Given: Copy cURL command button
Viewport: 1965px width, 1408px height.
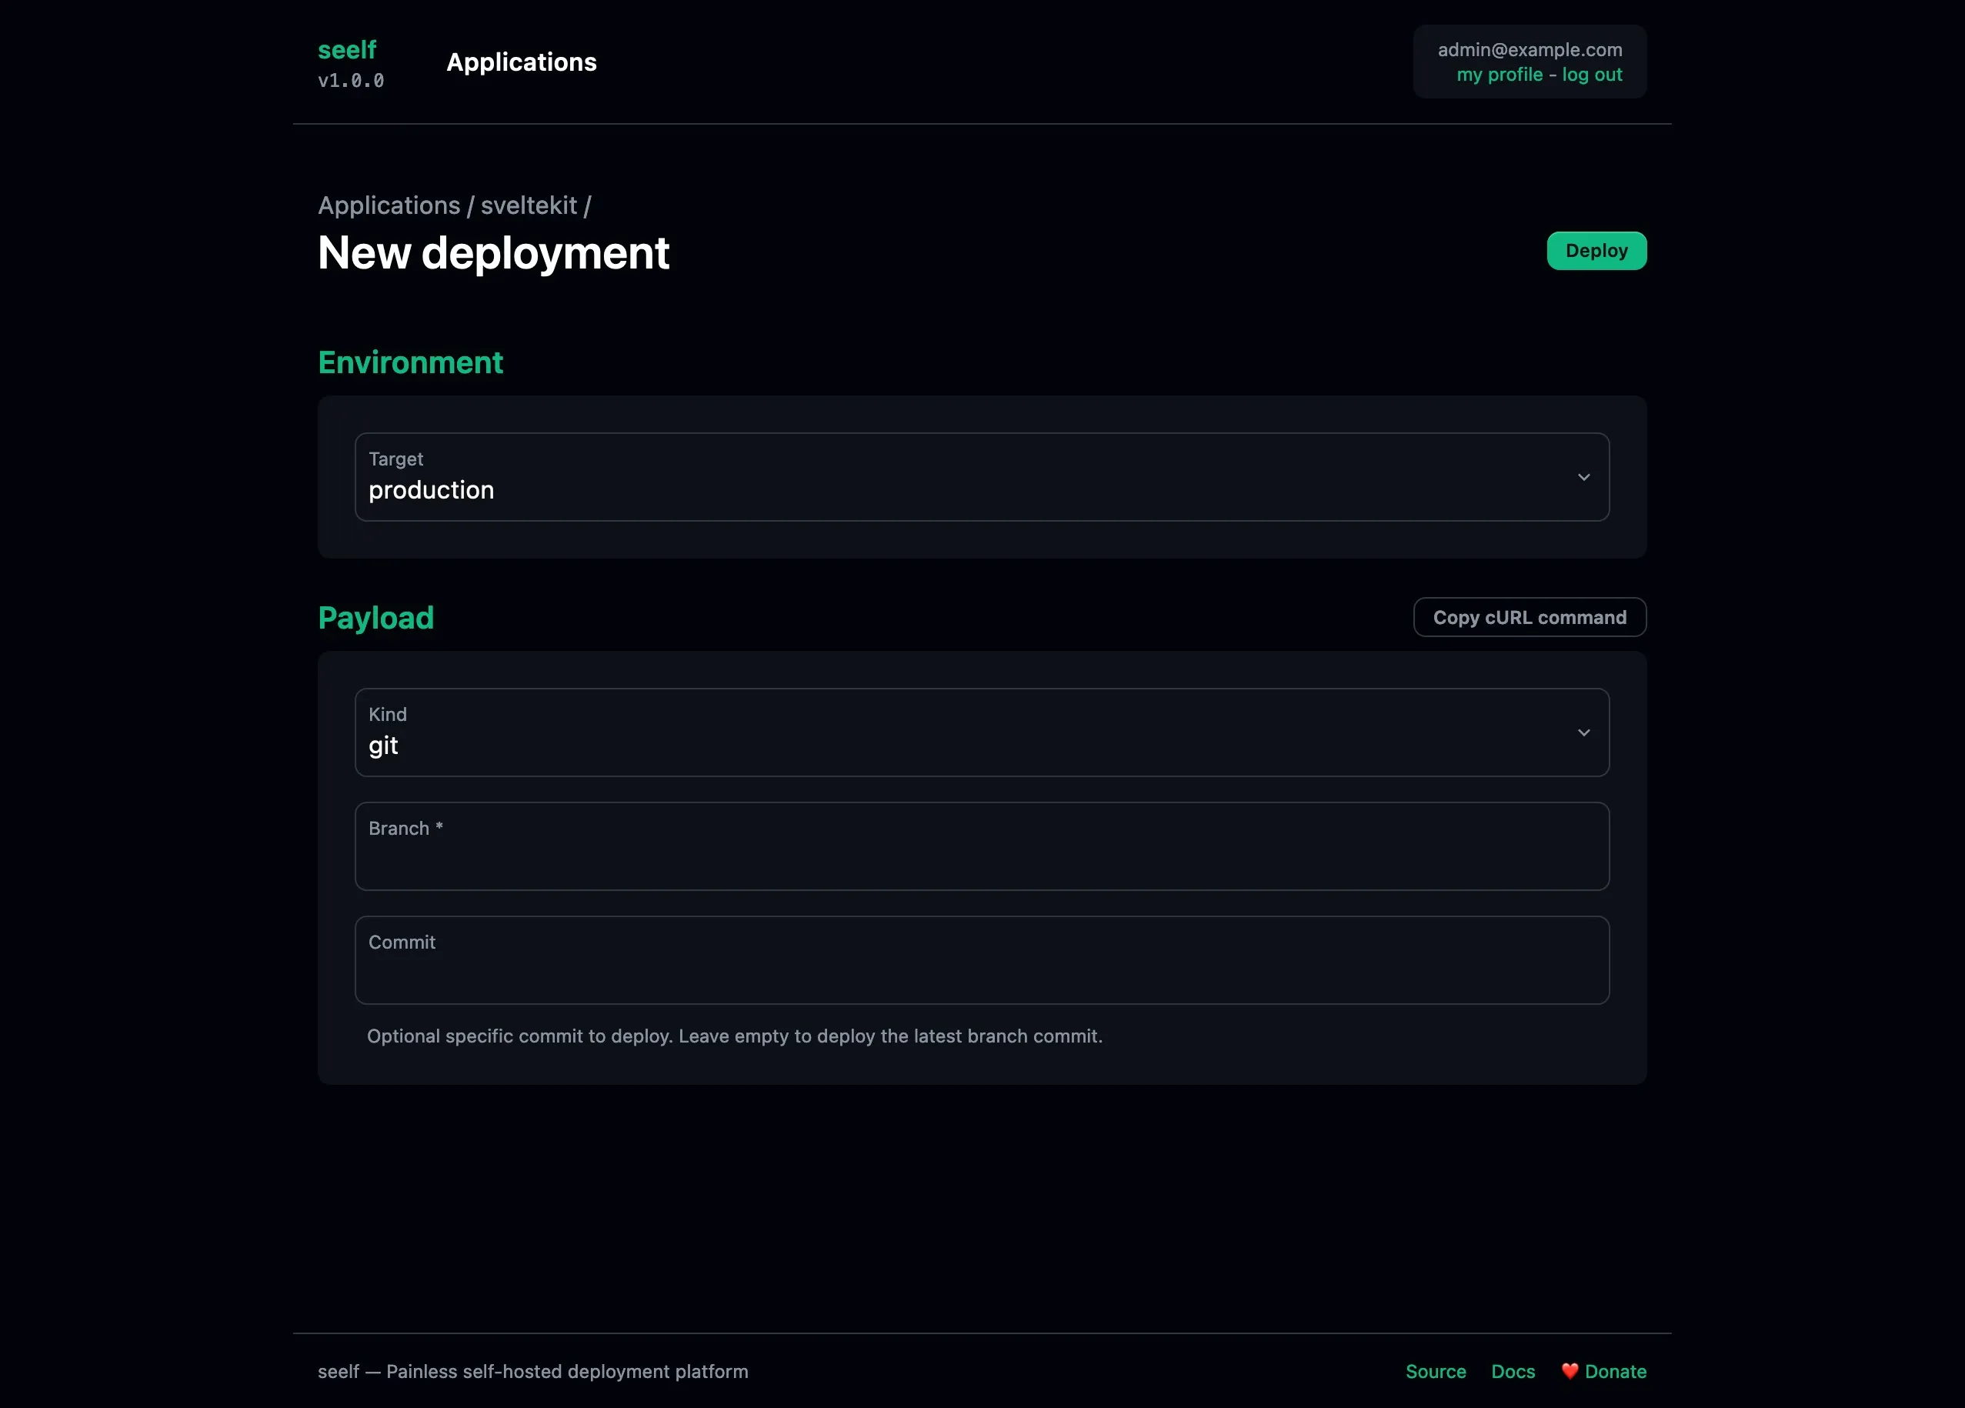Looking at the screenshot, I should pos(1530,617).
